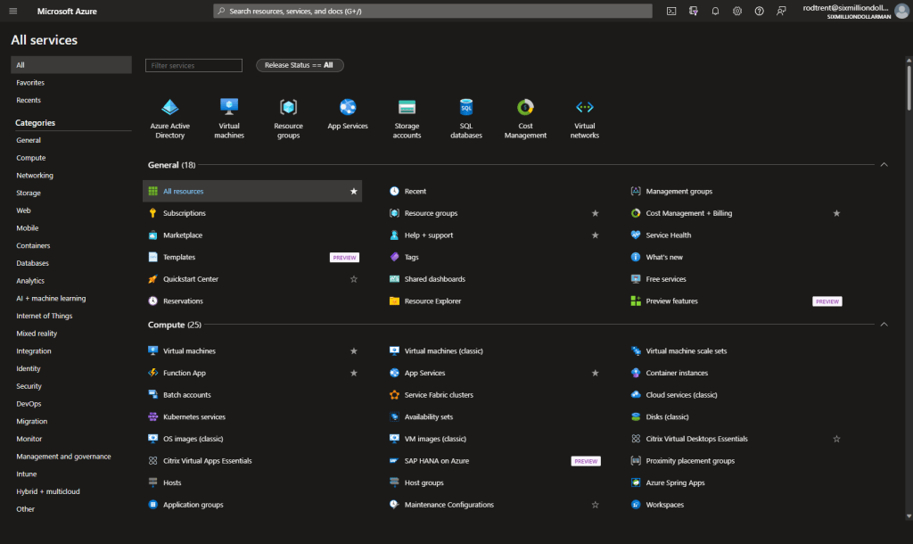Collapse the General services section
This screenshot has width=913, height=544.
coord(884,164)
